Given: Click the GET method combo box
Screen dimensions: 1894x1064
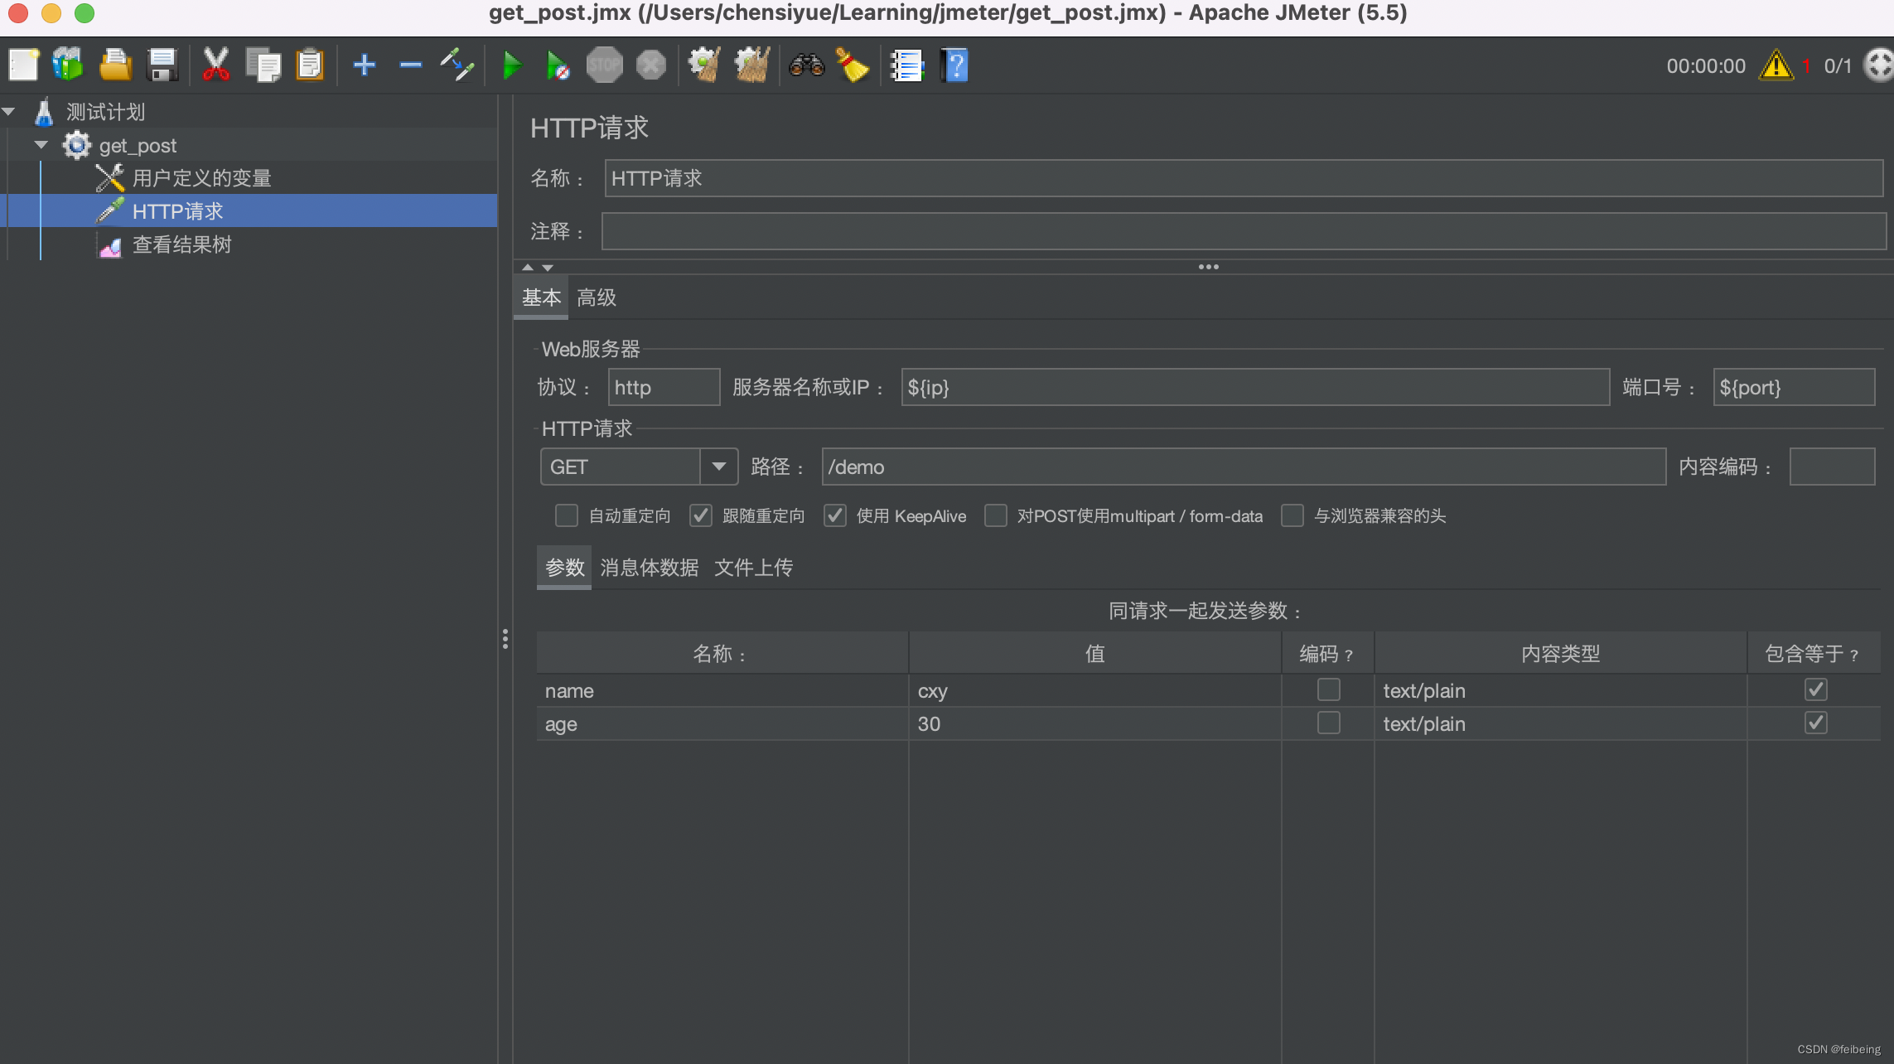Looking at the screenshot, I should point(639,467).
